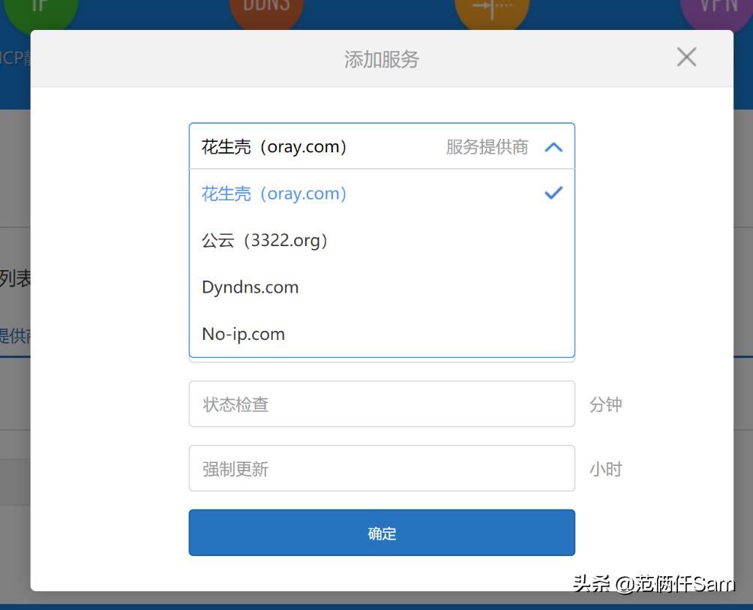The height and width of the screenshot is (610, 753).
Task: Select 公云（3322.org）from the provider dropdown
Action: pos(264,240)
